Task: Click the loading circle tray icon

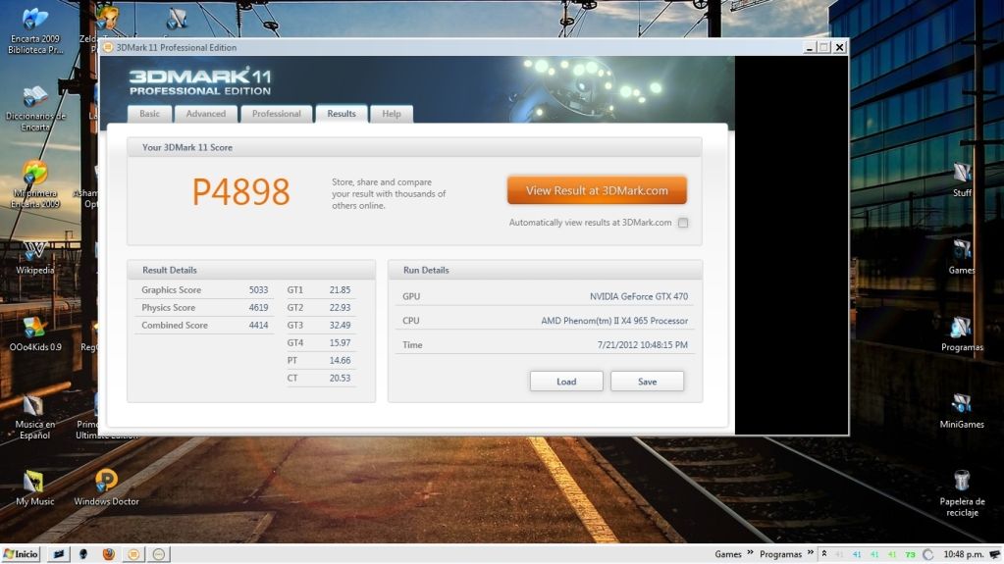Action: pos(928,554)
